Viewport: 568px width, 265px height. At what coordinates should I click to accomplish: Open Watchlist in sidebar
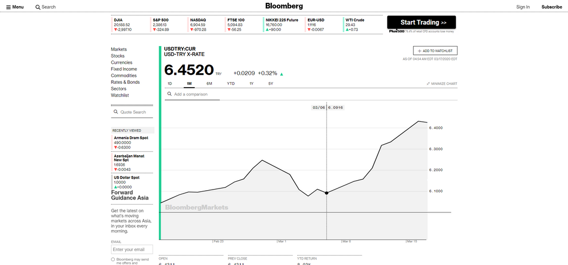click(120, 95)
